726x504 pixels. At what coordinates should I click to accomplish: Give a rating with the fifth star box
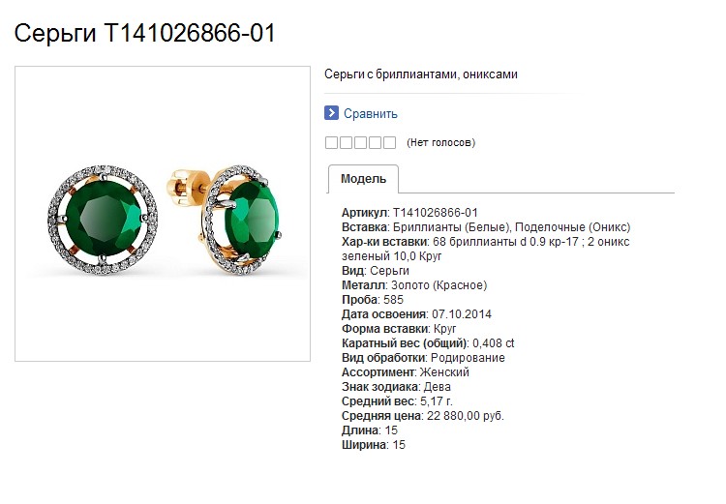390,142
